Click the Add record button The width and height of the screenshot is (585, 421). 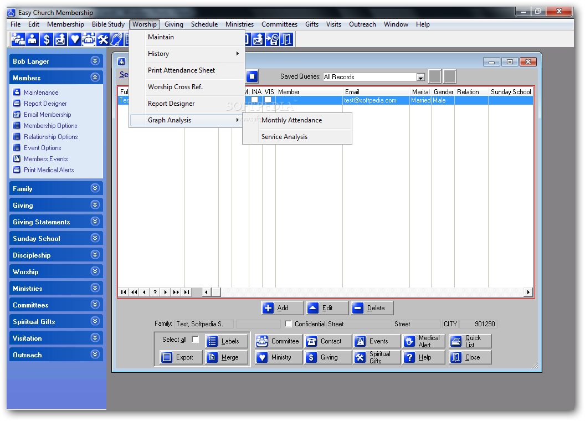point(282,308)
